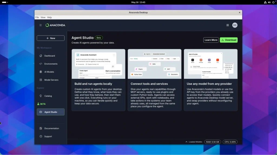Click the Model Servers icon

pos(41,80)
